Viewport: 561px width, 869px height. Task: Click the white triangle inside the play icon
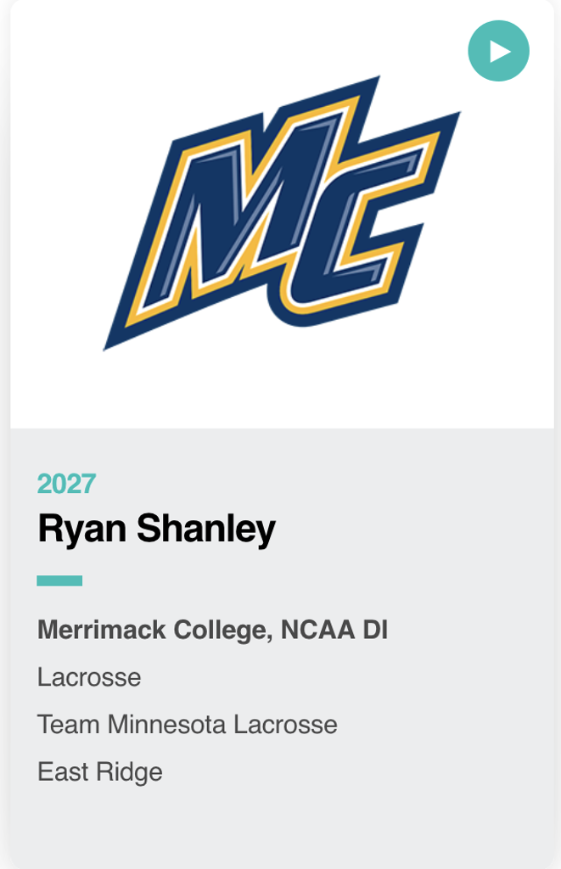[x=500, y=52]
